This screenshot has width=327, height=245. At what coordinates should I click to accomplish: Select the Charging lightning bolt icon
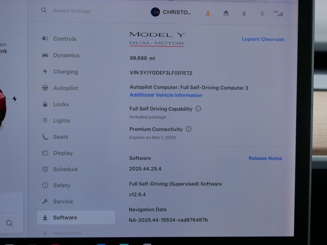tap(45, 71)
